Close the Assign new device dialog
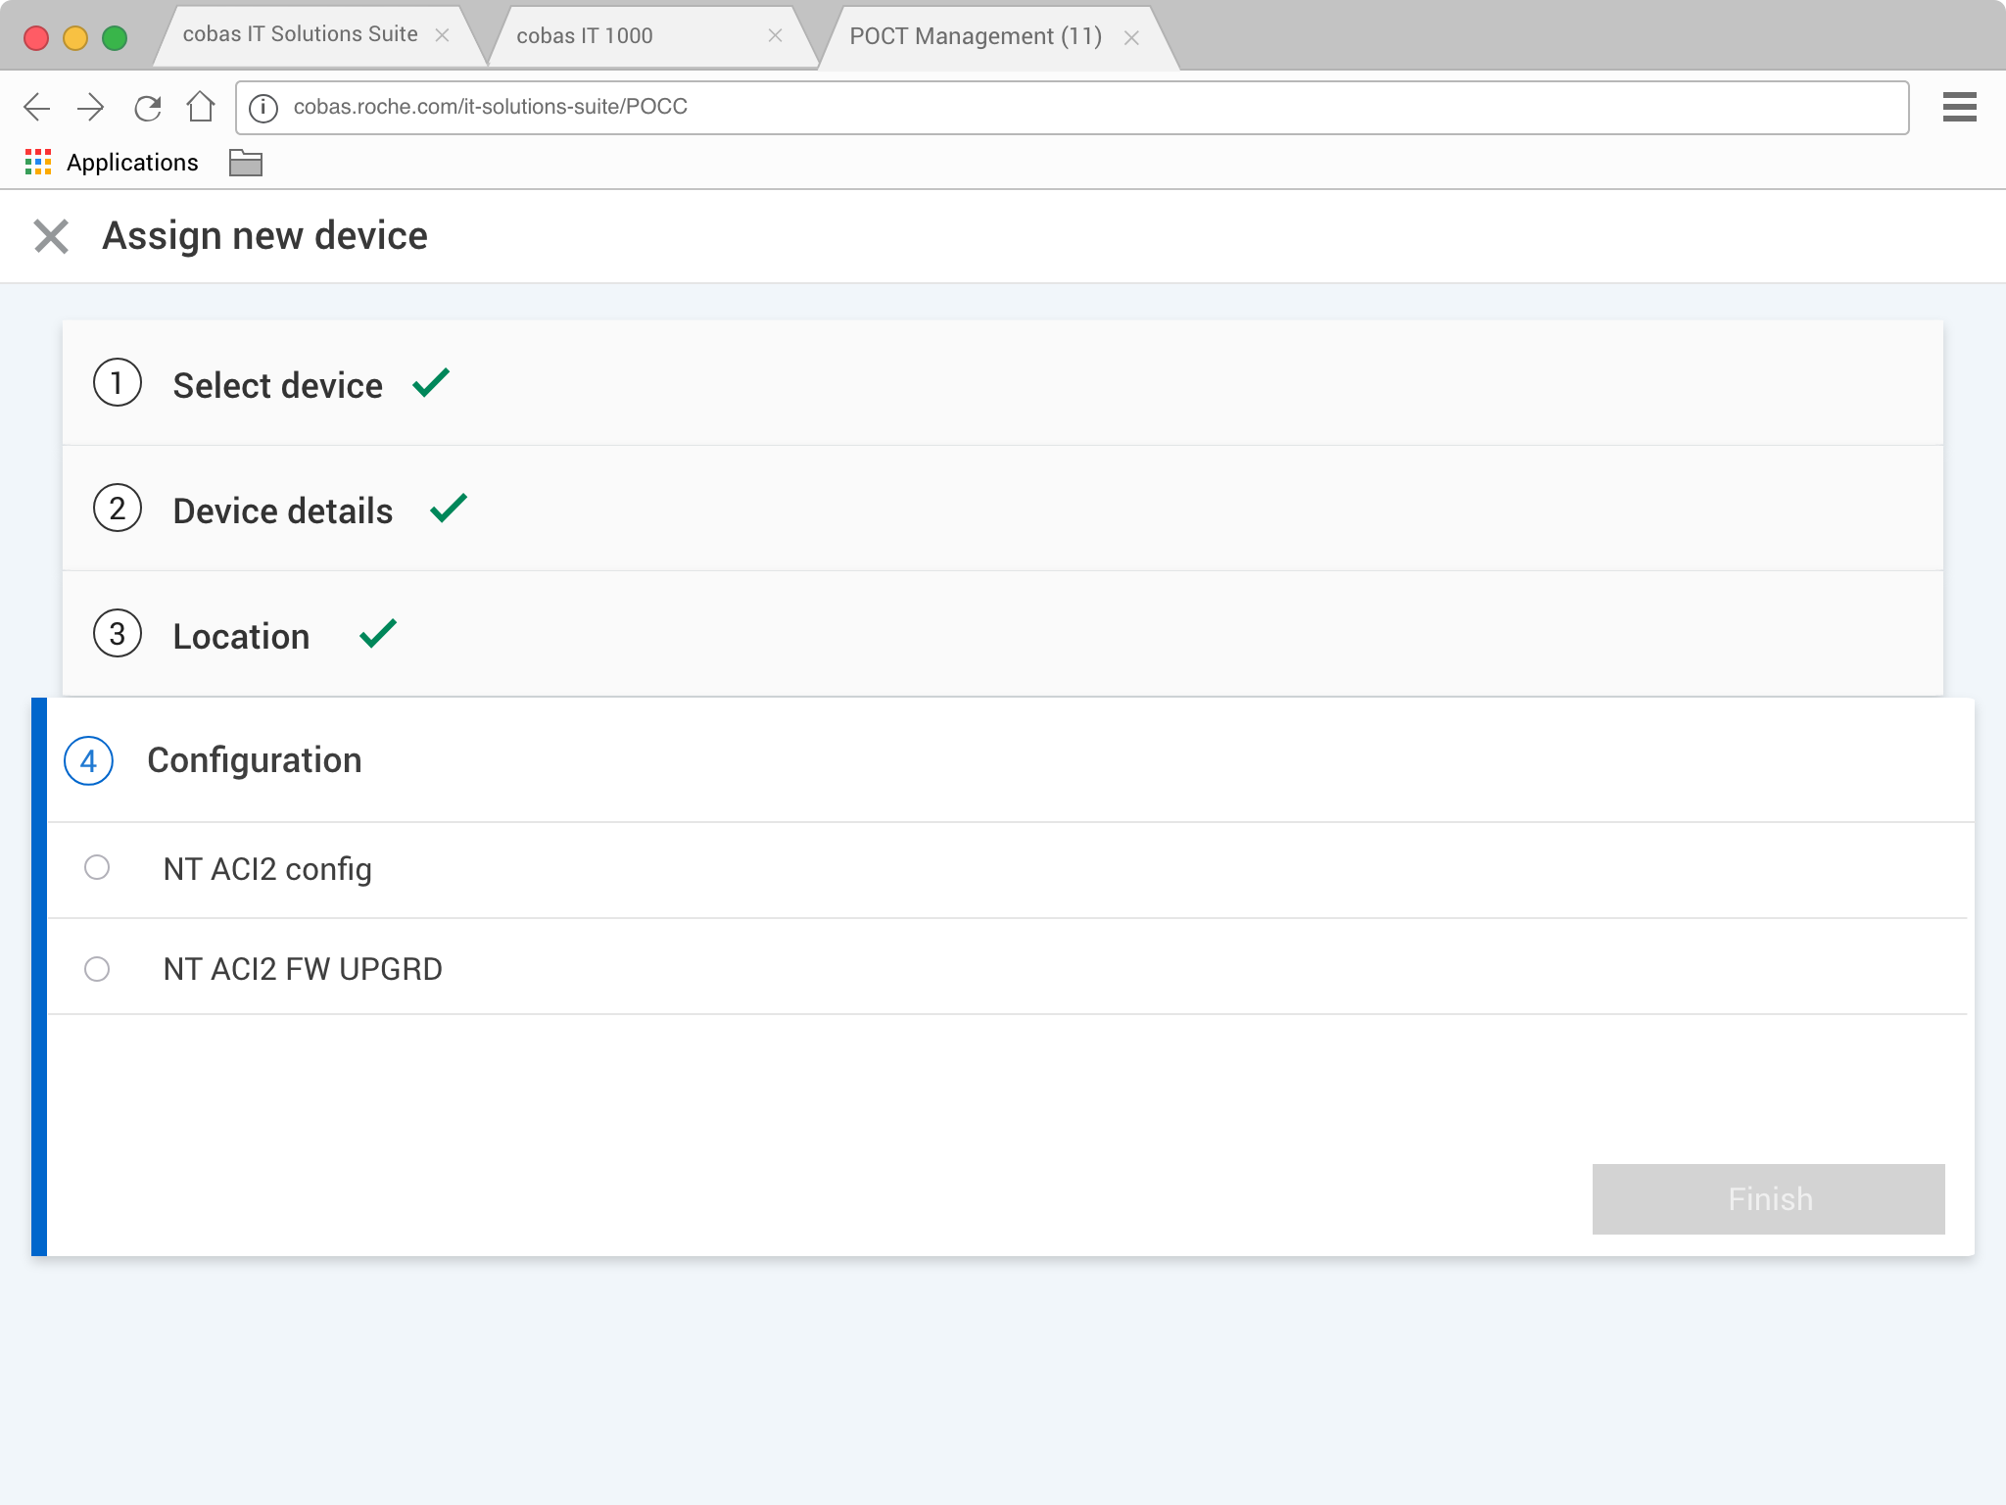This screenshot has width=2006, height=1505. 51,236
